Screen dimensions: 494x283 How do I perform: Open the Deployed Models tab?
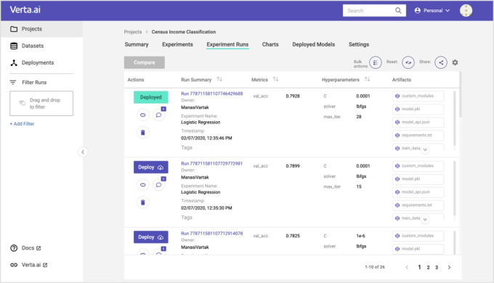click(x=314, y=44)
